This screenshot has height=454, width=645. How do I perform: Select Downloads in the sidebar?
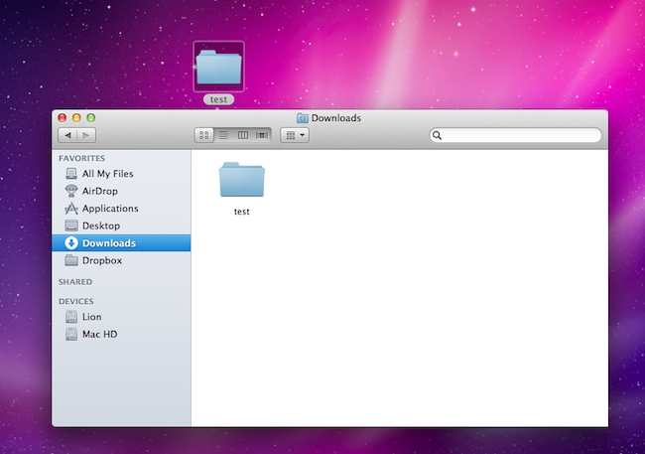click(108, 243)
